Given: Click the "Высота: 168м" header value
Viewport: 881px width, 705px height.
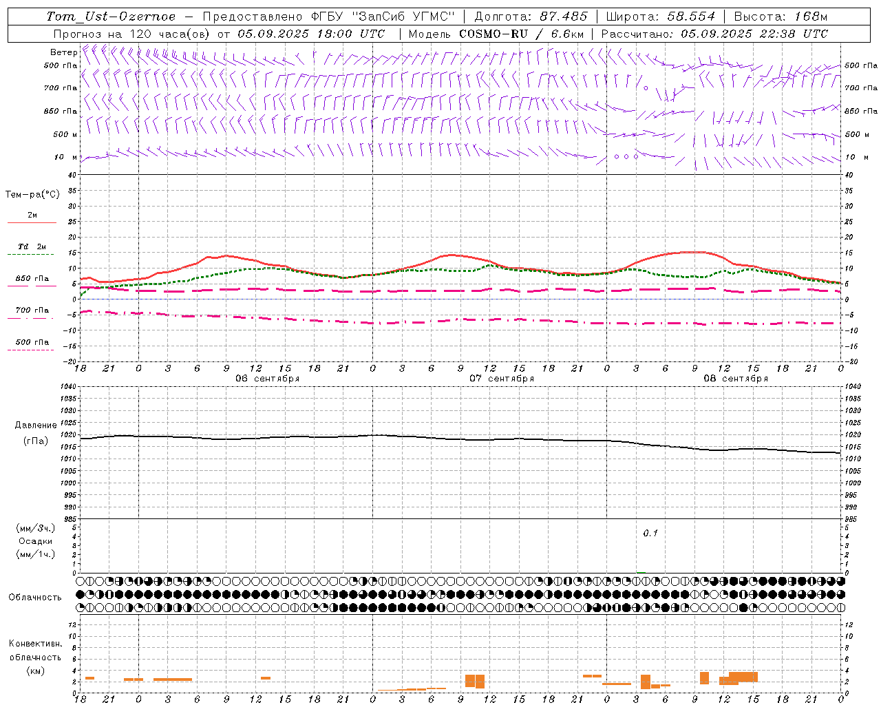Looking at the screenshot, I should (781, 17).
